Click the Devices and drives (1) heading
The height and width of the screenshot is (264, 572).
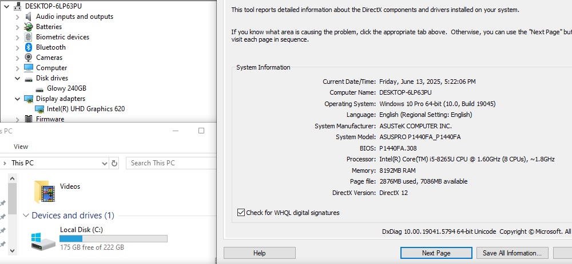tap(73, 216)
